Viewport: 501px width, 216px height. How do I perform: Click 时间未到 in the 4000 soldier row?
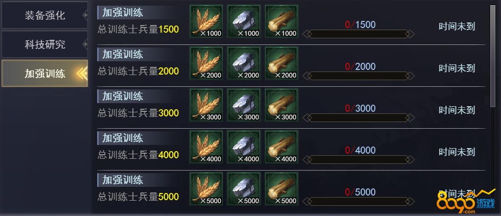(x=457, y=152)
